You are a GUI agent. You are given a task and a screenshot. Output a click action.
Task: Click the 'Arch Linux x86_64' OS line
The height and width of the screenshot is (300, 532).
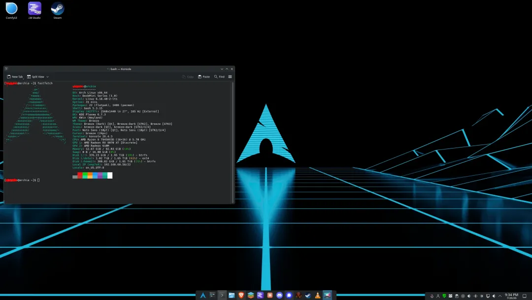click(90, 93)
